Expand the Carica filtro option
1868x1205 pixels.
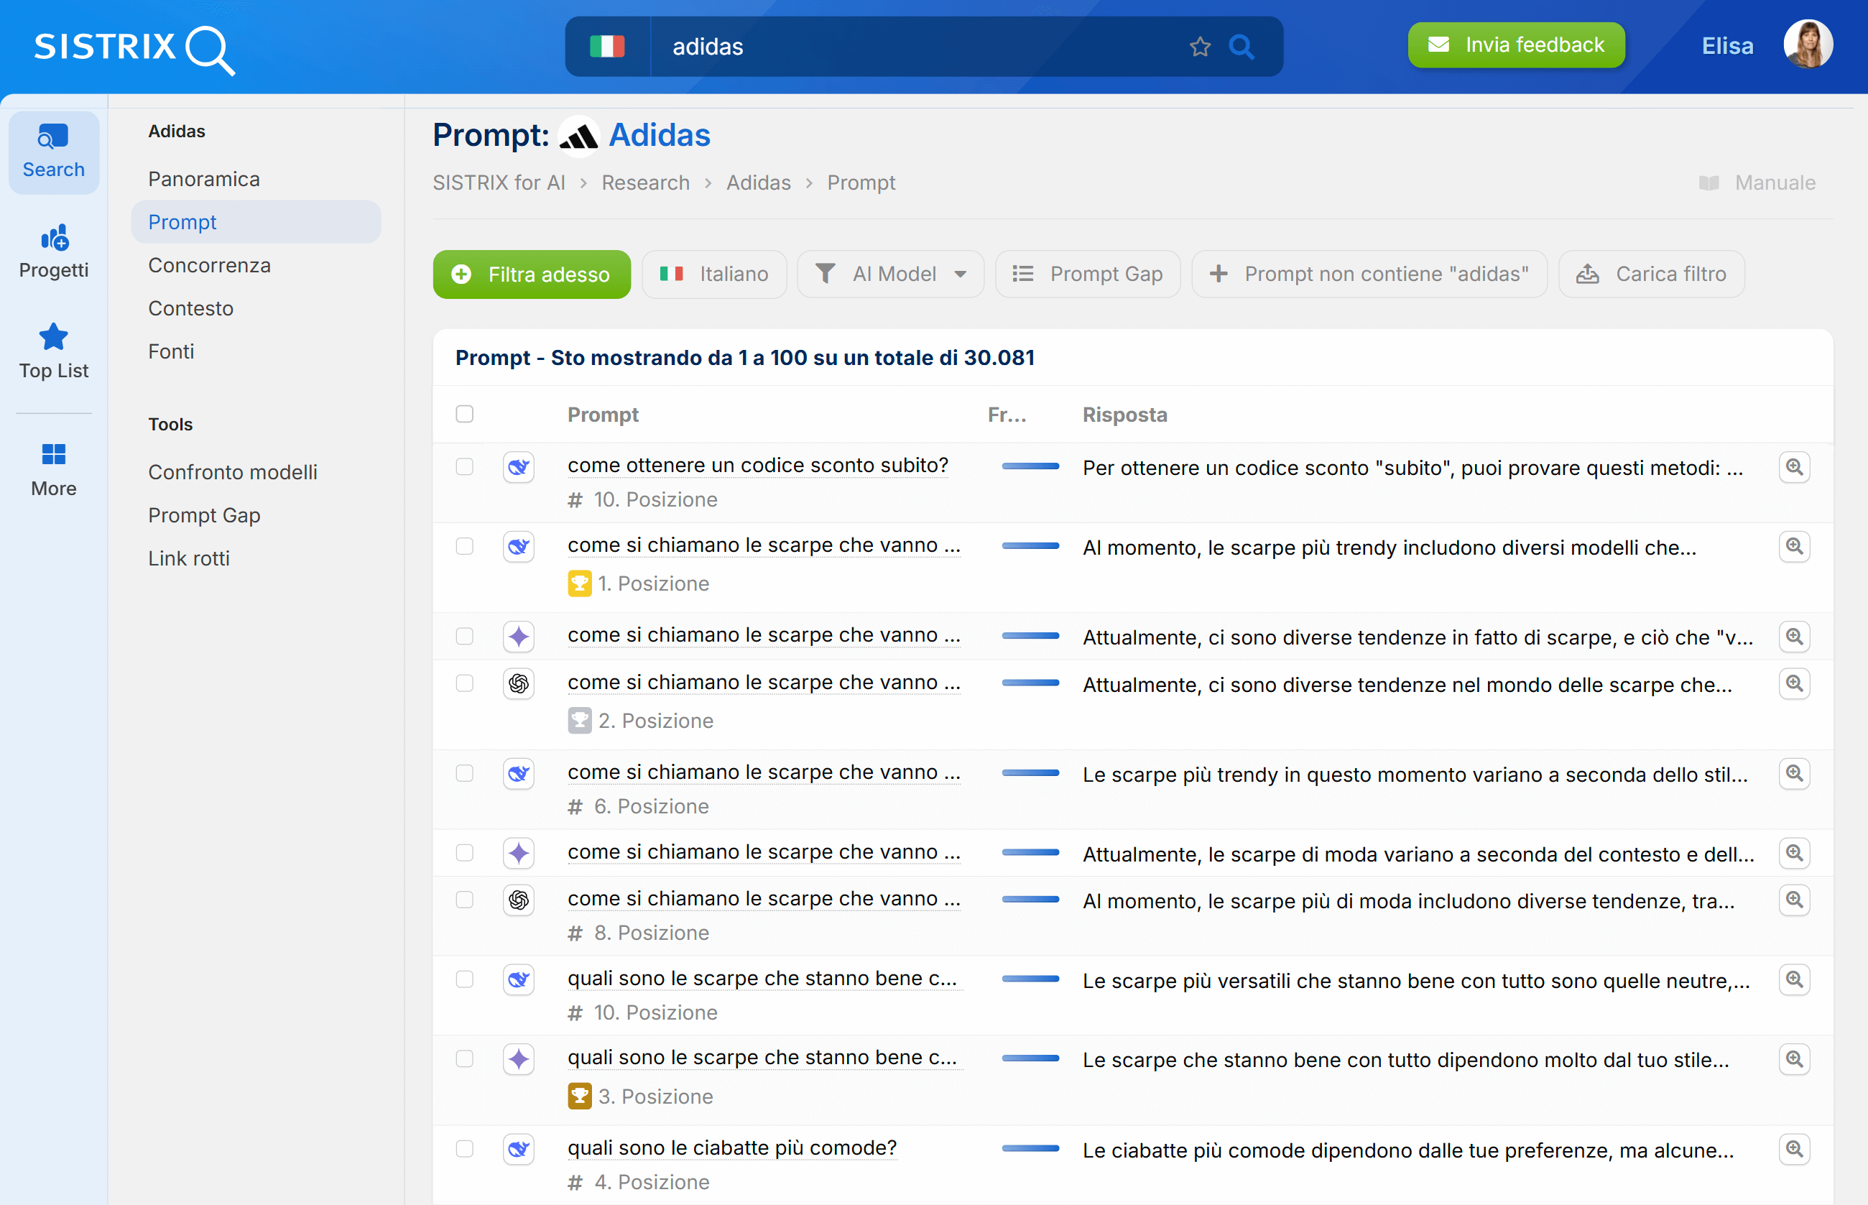(x=1650, y=274)
